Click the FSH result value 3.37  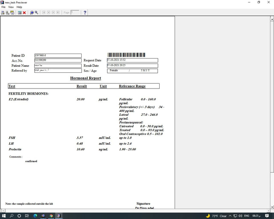[80, 138]
